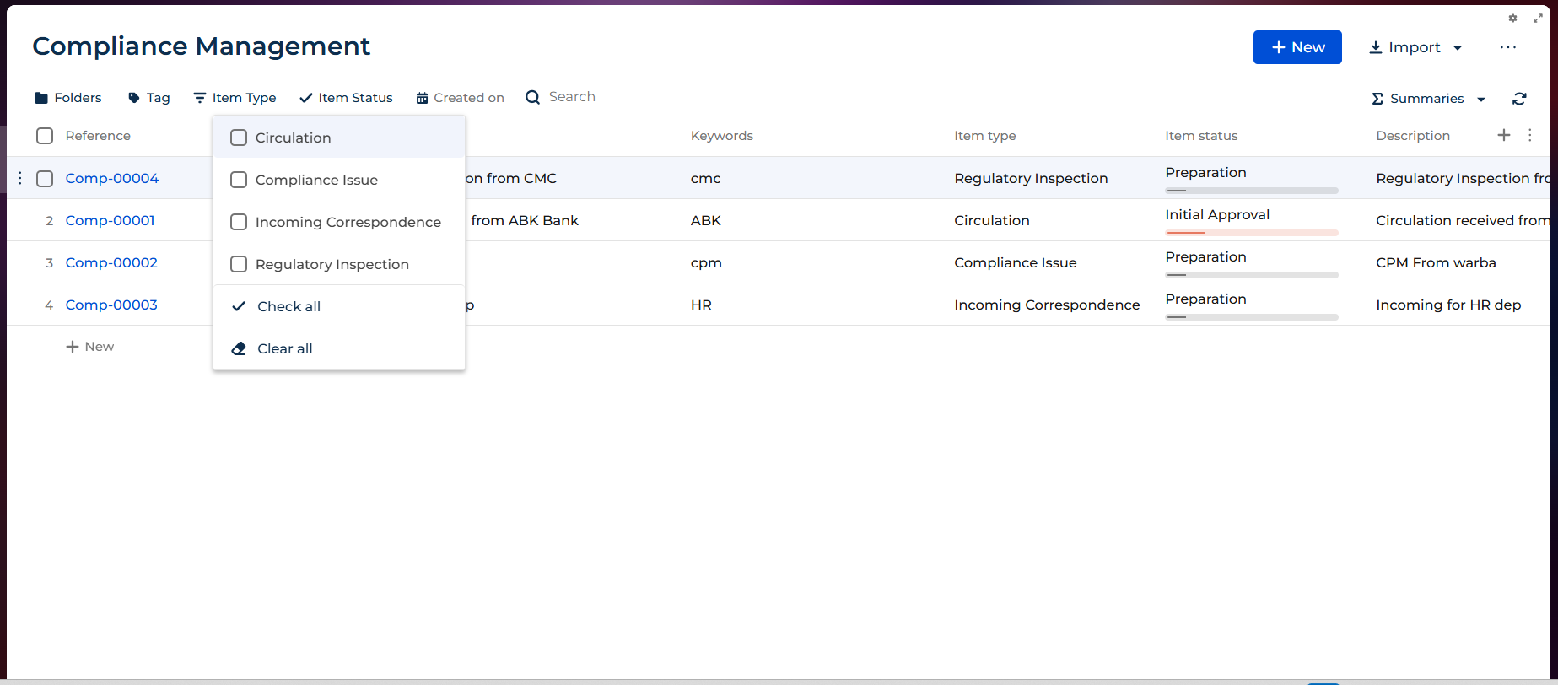Screen dimensions: 1558x685
Task: Click the Import button
Action: pyautogui.click(x=1404, y=47)
